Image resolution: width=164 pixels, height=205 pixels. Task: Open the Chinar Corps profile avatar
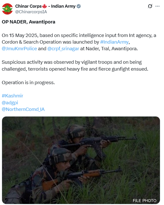tap(7, 9)
